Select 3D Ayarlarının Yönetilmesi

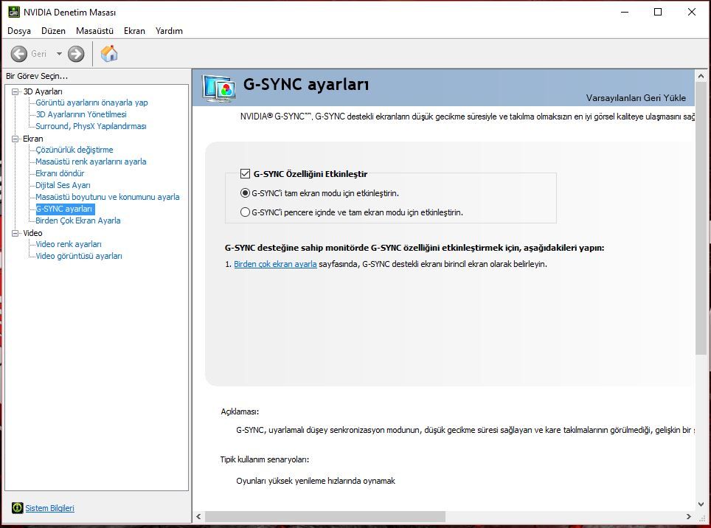point(81,114)
